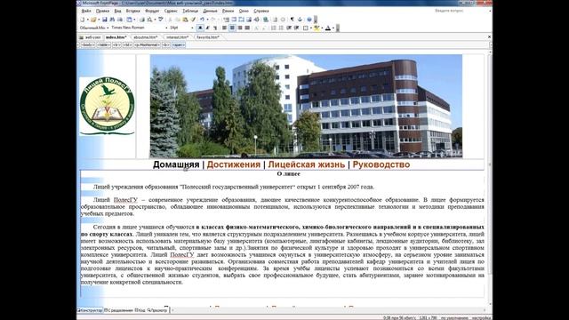Switch to interest.htm tab
This screenshot has width=569, height=320.
[178, 37]
